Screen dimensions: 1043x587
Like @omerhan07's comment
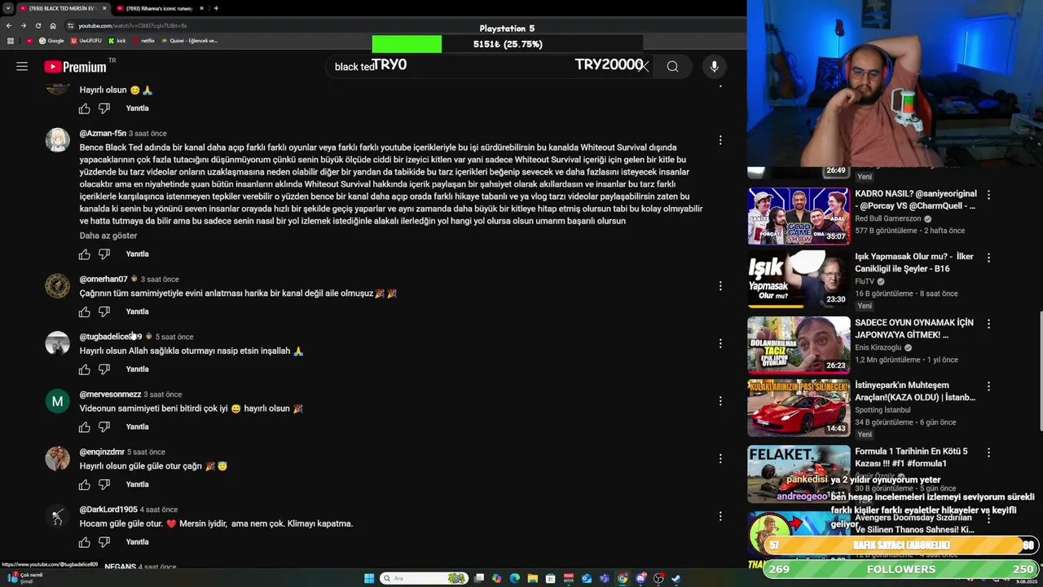coord(85,311)
